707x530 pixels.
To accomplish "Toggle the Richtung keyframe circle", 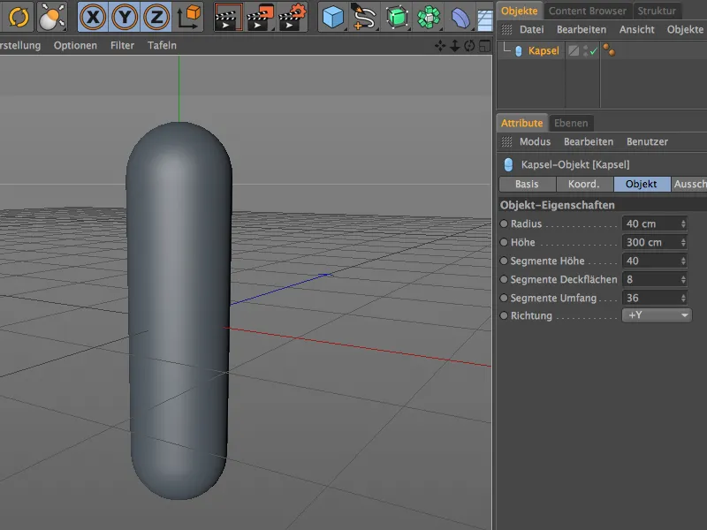I will pyautogui.click(x=504, y=315).
